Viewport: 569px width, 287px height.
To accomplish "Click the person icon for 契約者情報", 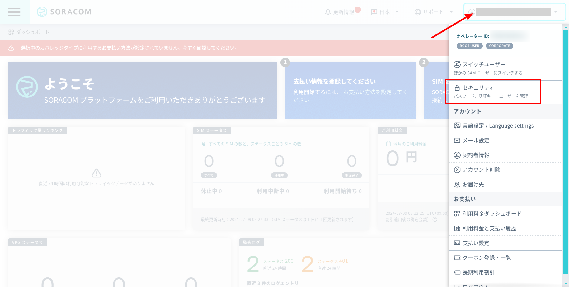I will (x=457, y=155).
